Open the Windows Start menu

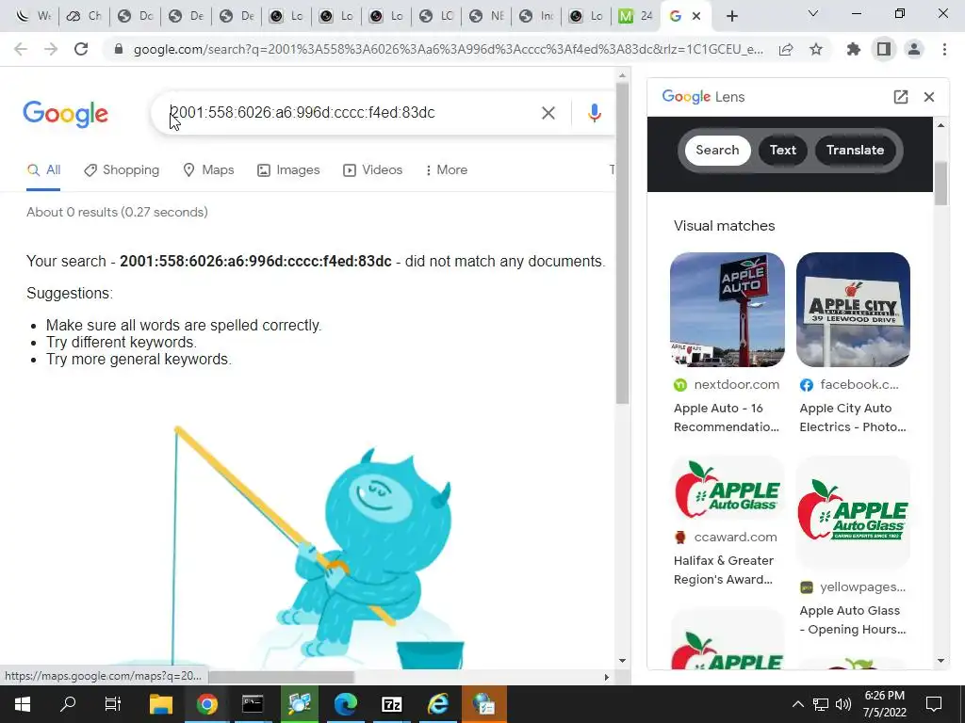pos(23,704)
